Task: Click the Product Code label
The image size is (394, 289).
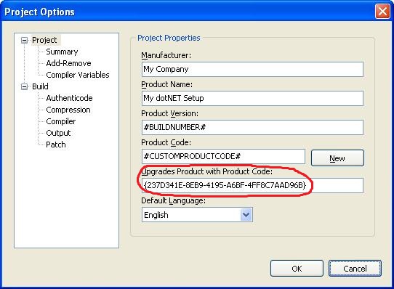Action: 166,142
